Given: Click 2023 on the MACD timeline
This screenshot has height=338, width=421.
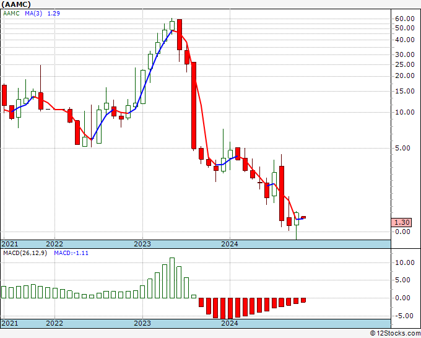Looking at the screenshot, I should (x=142, y=323).
